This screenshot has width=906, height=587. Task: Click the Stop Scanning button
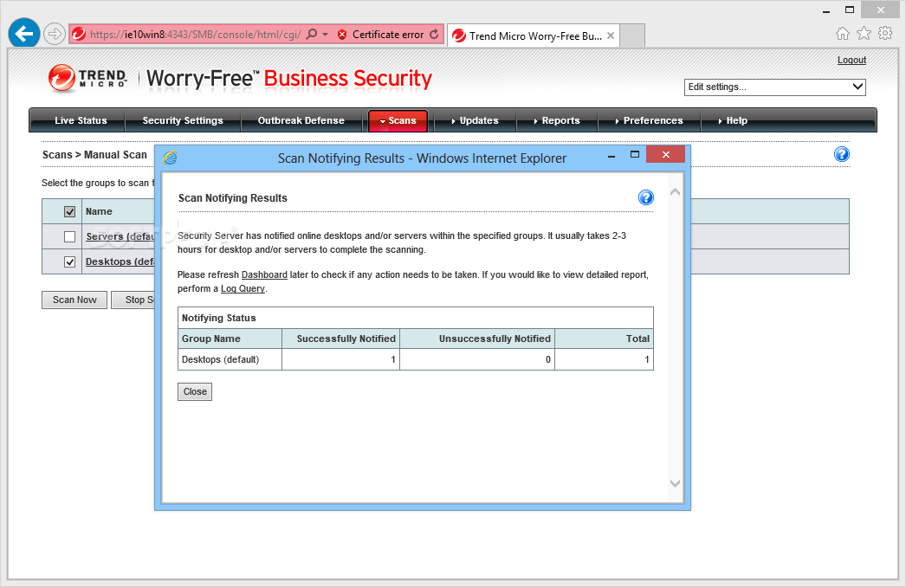click(x=133, y=300)
